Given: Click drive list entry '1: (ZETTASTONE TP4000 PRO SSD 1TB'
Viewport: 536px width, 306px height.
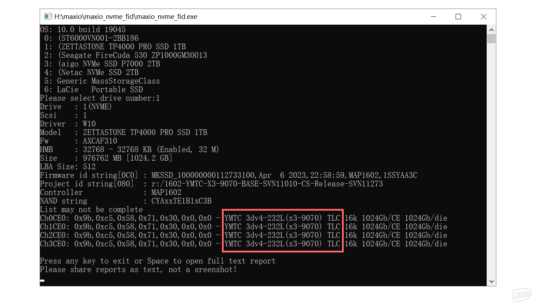Looking at the screenshot, I should (115, 47).
